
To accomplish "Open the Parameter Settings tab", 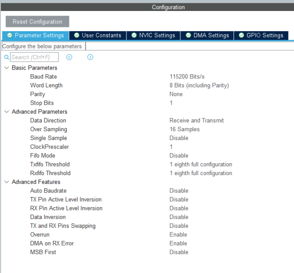I will click(x=36, y=35).
